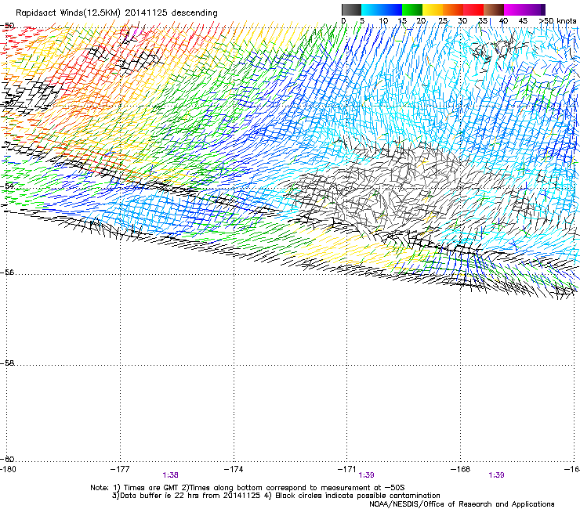Click the NOAA/NESDIS credit text
Image resolution: width=580 pixels, height=509 pixels.
click(462, 504)
